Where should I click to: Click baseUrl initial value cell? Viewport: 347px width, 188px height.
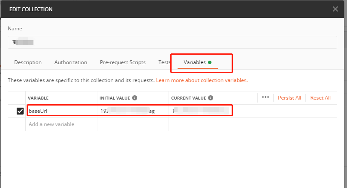pos(133,111)
